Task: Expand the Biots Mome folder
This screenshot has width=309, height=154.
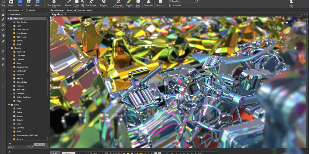Action: point(11,37)
